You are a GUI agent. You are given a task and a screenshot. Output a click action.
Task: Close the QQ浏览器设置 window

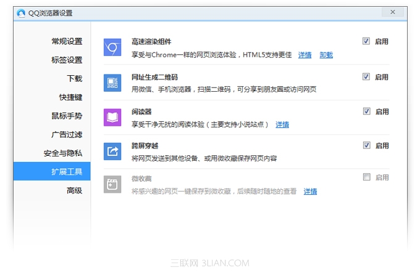393,12
